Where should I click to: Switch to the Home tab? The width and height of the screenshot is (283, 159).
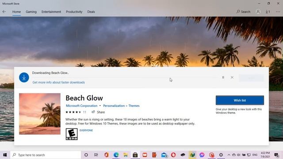click(16, 12)
